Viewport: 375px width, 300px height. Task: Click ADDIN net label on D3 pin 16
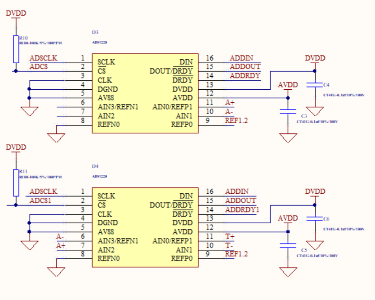(x=241, y=58)
